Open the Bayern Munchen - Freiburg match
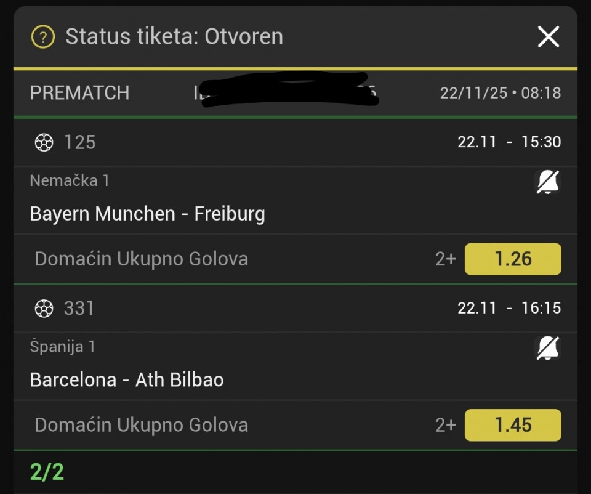The width and height of the screenshot is (591, 494). tap(148, 214)
